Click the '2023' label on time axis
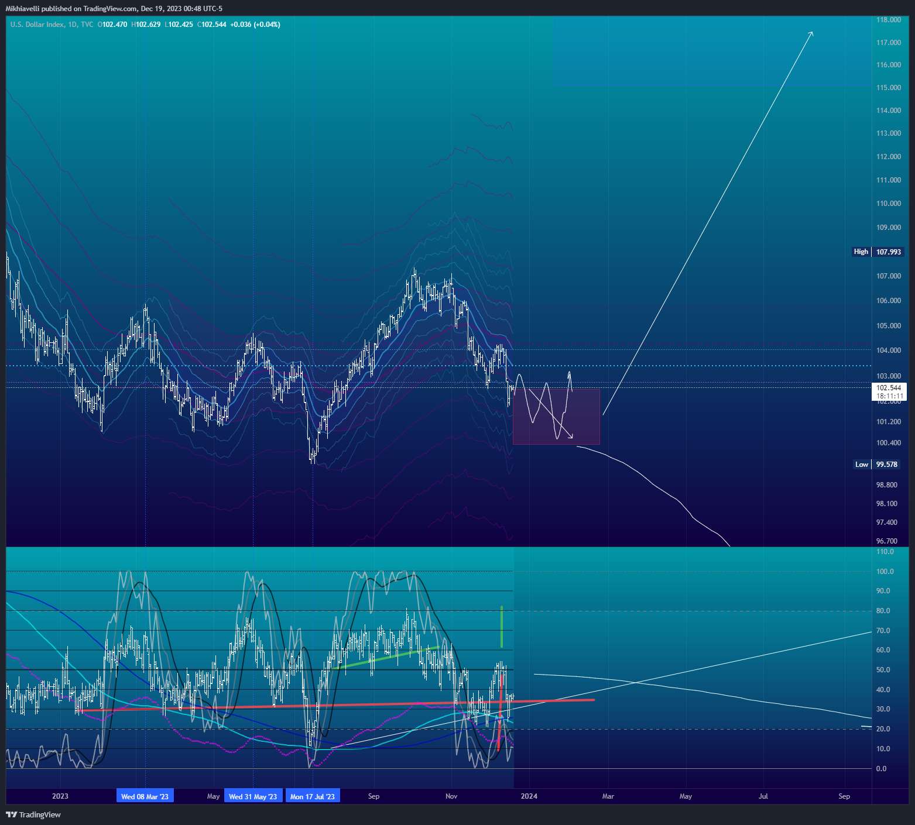 click(60, 796)
